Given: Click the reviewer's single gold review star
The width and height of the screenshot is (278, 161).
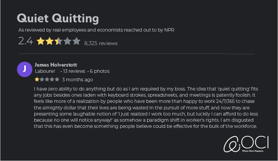Looking at the screenshot, I should [37, 79].
